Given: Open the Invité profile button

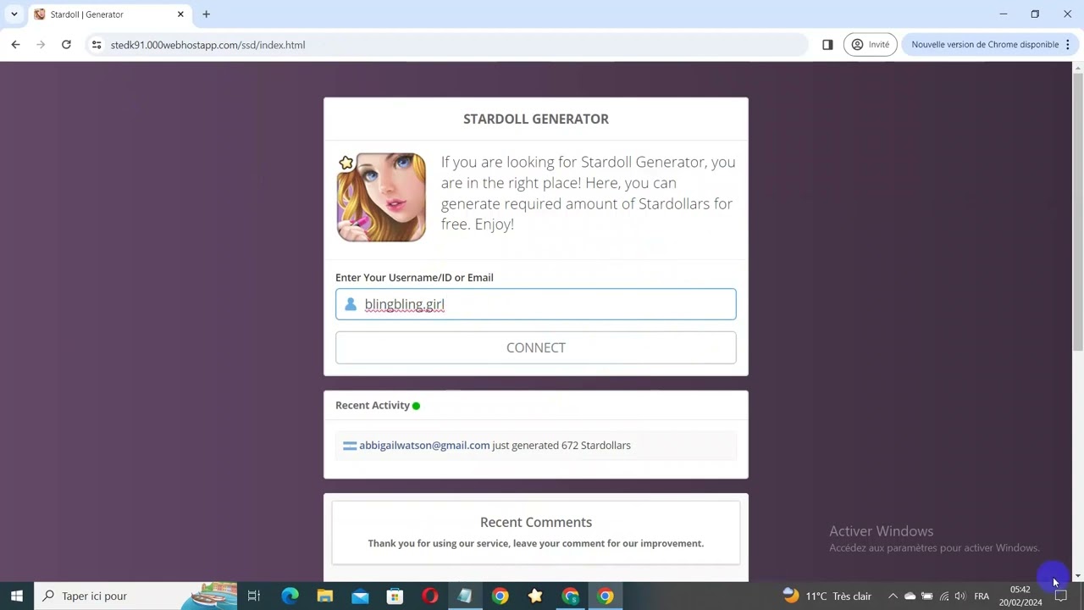Looking at the screenshot, I should [870, 45].
